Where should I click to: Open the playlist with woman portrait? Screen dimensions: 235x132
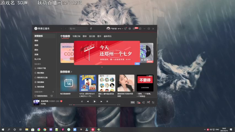click(126, 83)
